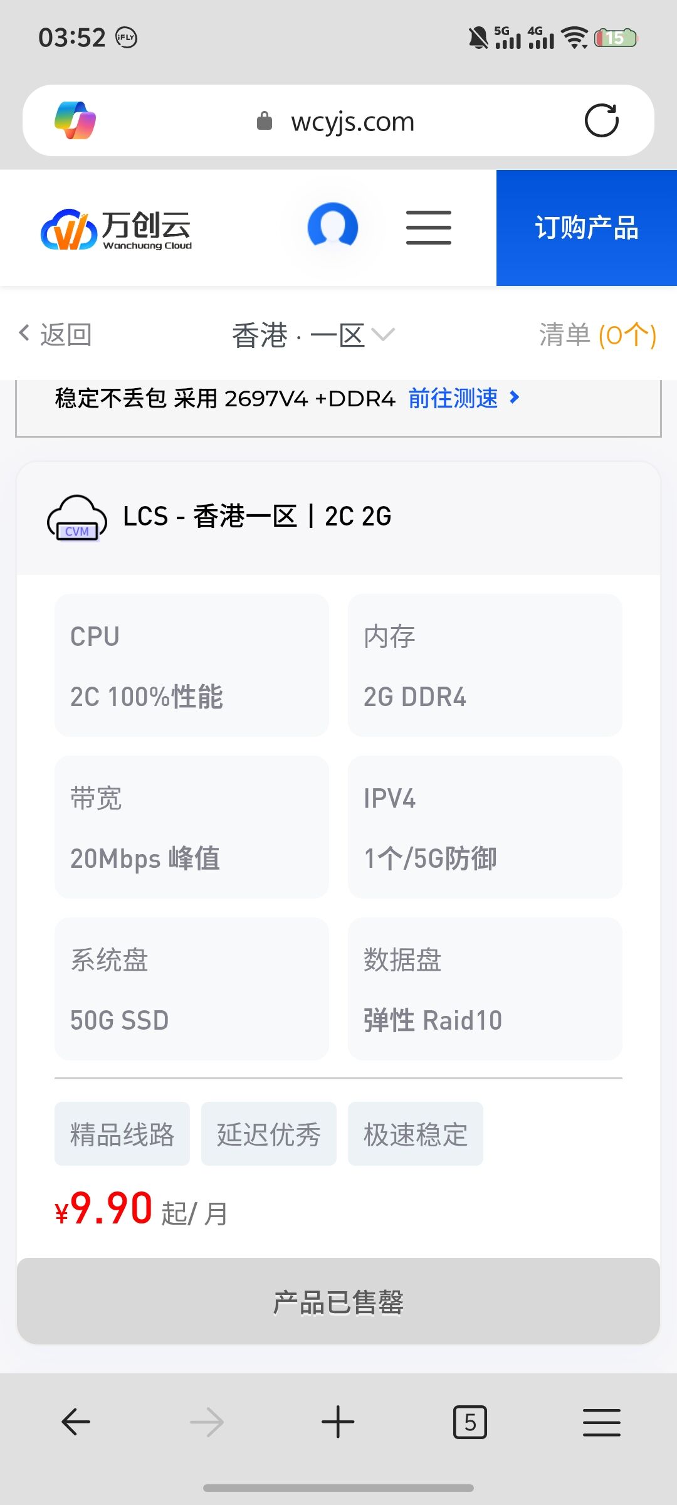Open the site hamburger menu
Viewport: 677px width, 1505px height.
point(429,228)
